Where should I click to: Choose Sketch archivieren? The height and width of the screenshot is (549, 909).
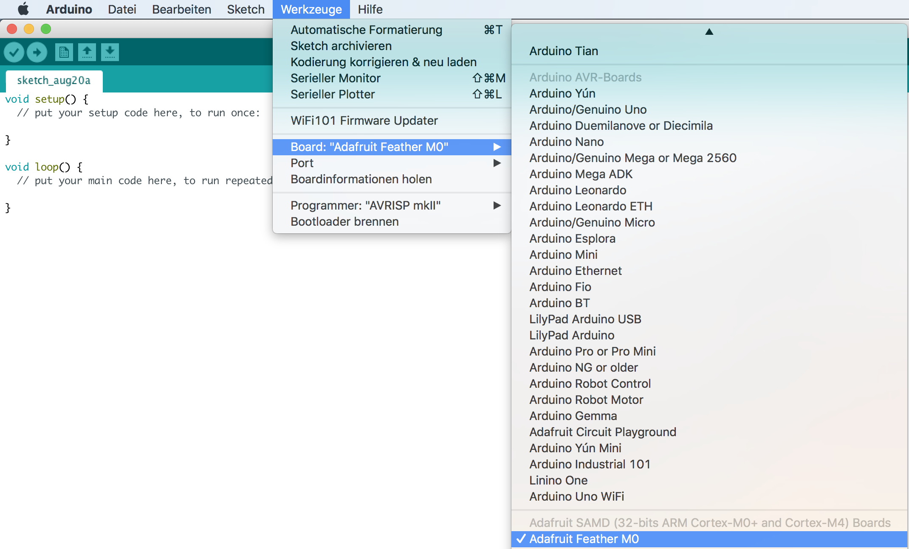click(392, 46)
